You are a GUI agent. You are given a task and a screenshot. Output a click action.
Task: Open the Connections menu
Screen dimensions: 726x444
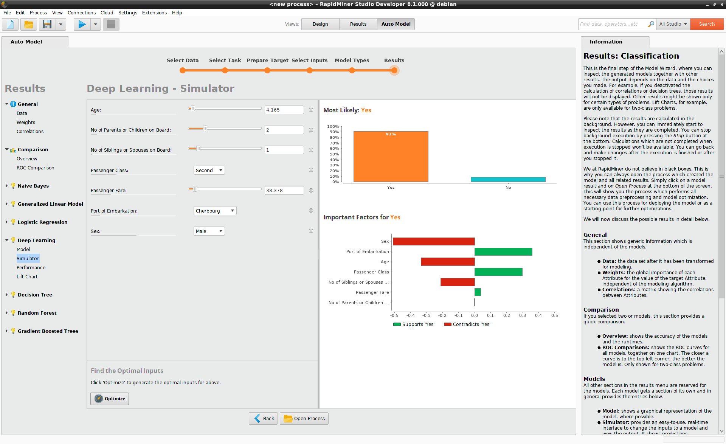(x=82, y=12)
